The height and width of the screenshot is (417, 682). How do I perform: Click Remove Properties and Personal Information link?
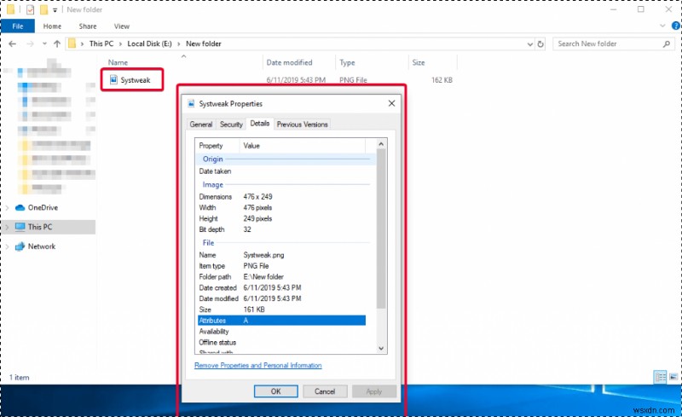pyautogui.click(x=257, y=366)
